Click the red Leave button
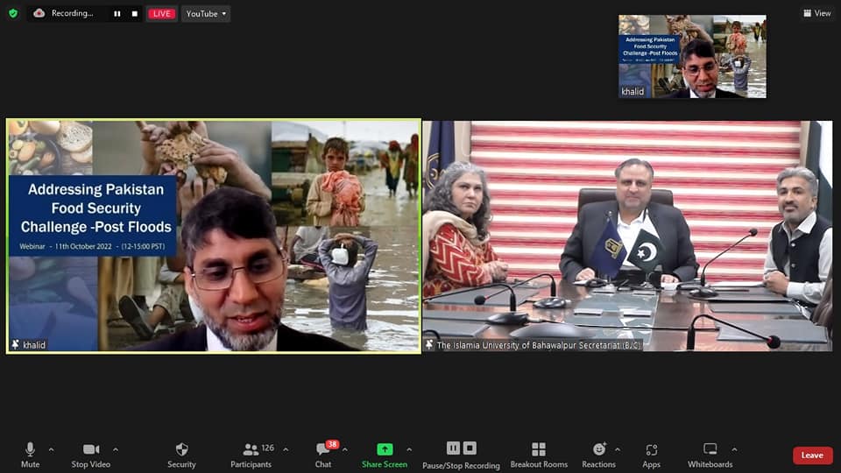This screenshot has width=841, height=473. coord(812,455)
